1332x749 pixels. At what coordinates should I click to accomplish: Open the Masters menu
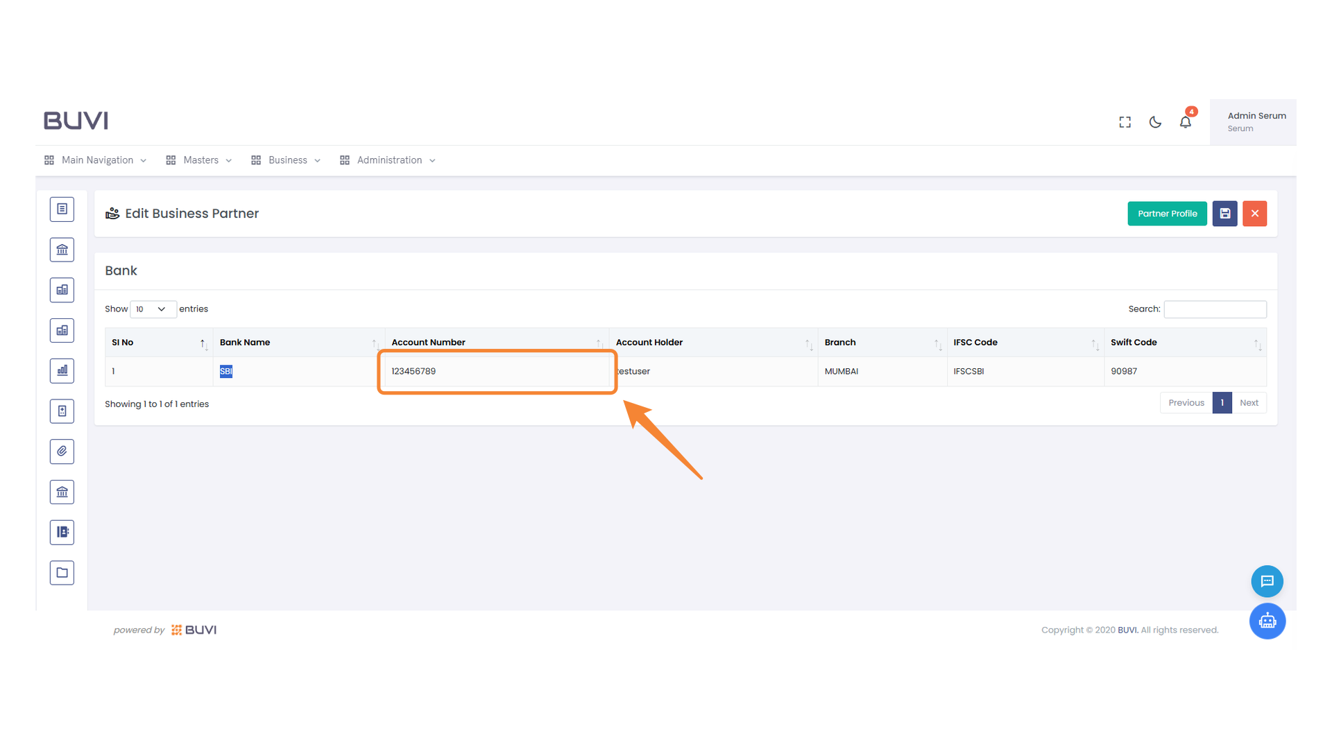[x=200, y=160]
